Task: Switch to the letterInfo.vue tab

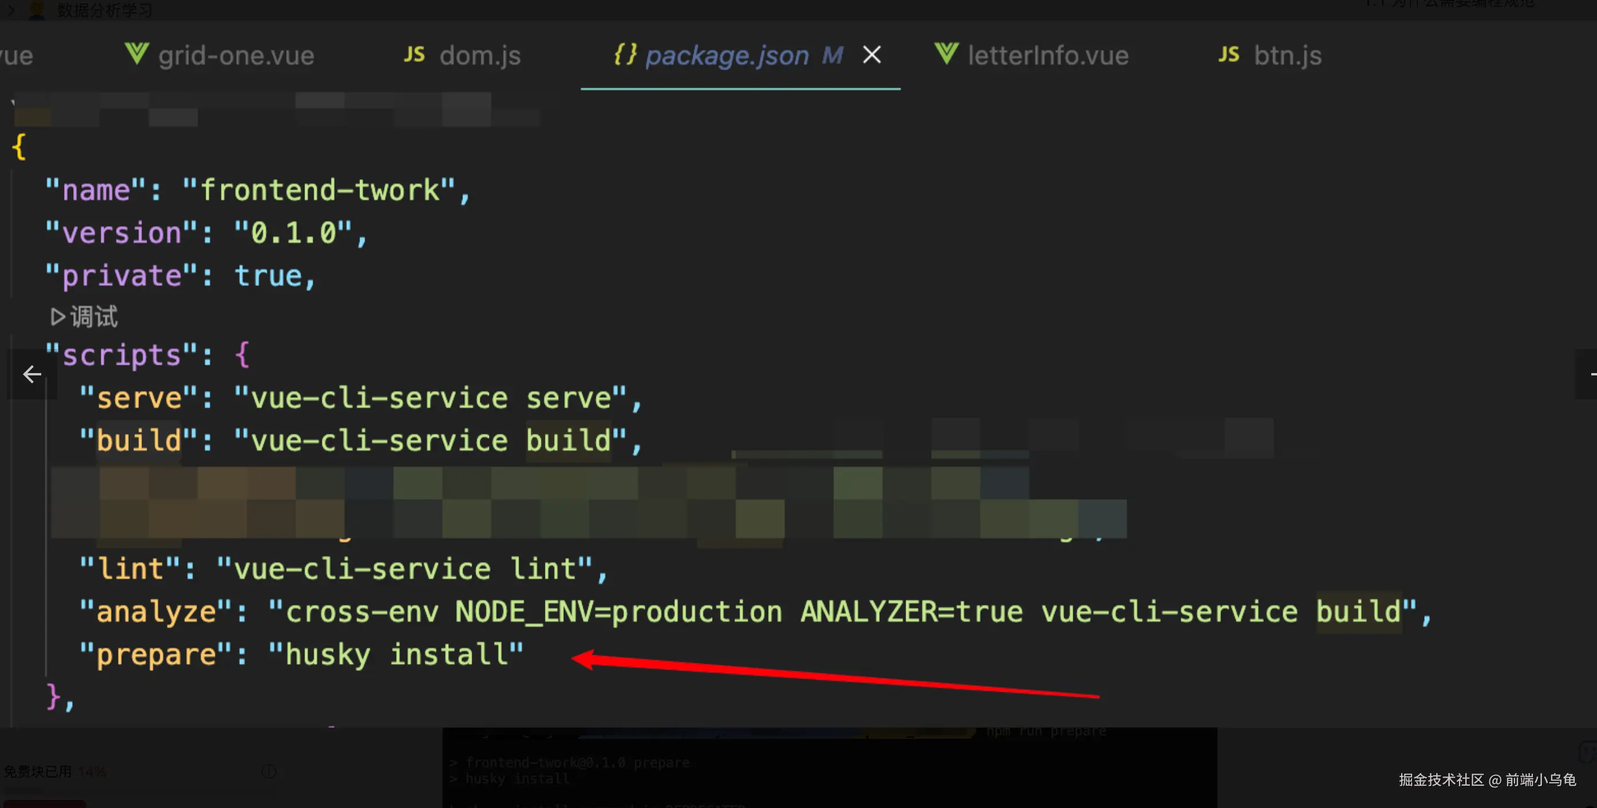Action: 1047,56
